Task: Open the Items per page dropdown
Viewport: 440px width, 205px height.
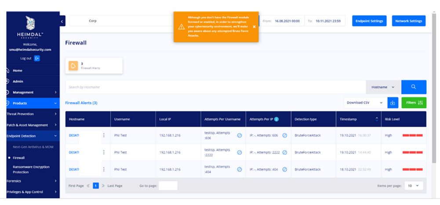Action: point(414,186)
